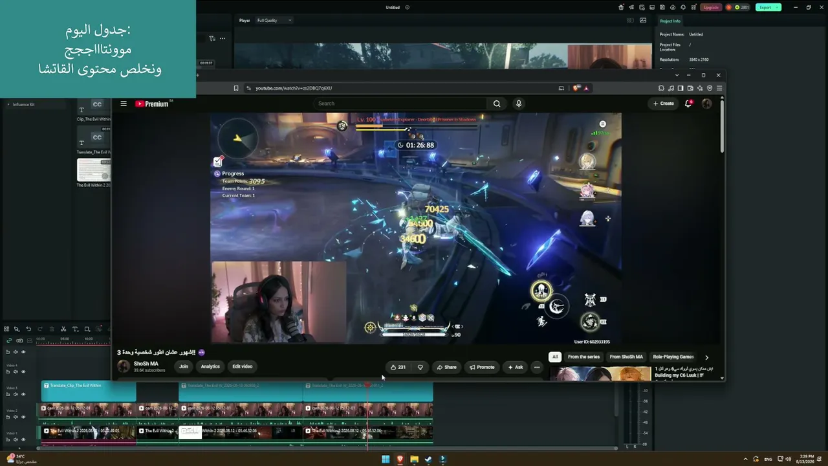Image resolution: width=828 pixels, height=466 pixels.
Task: Select the Project Info tab
Action: click(670, 21)
